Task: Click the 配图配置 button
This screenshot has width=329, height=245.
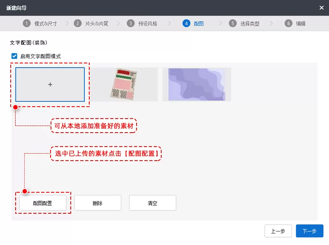Action: [x=43, y=203]
